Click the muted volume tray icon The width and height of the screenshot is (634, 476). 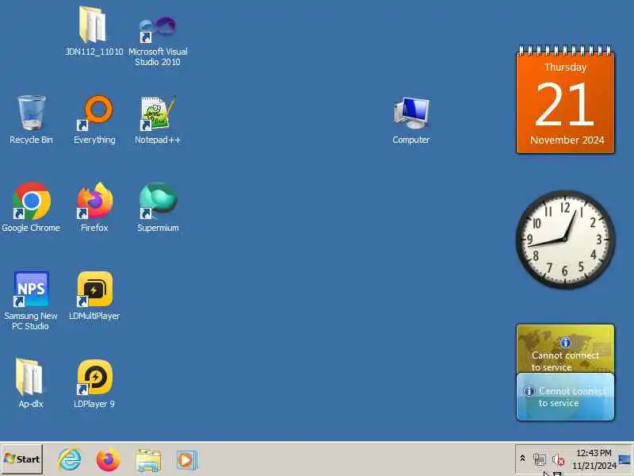tap(558, 459)
